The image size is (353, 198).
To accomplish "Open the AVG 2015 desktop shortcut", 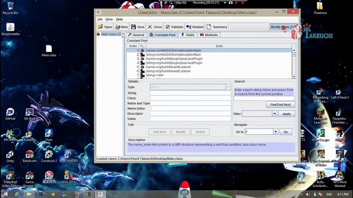I will pyautogui.click(x=68, y=178).
